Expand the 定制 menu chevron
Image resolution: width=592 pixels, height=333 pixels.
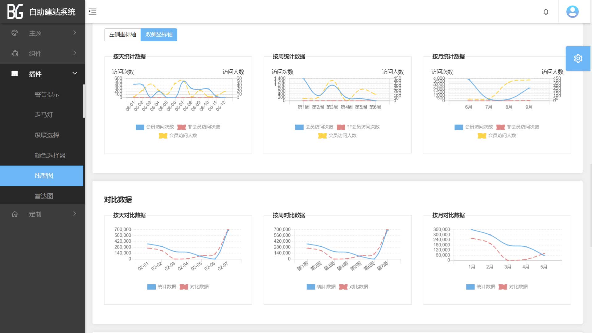click(x=75, y=214)
